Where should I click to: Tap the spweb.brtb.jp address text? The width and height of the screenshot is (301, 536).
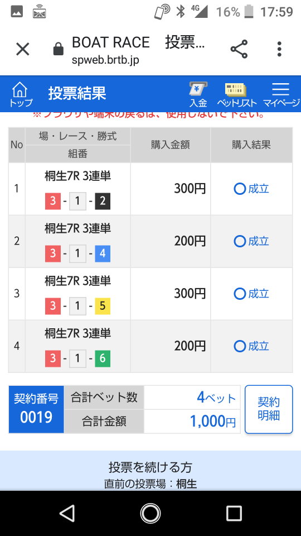click(x=105, y=60)
